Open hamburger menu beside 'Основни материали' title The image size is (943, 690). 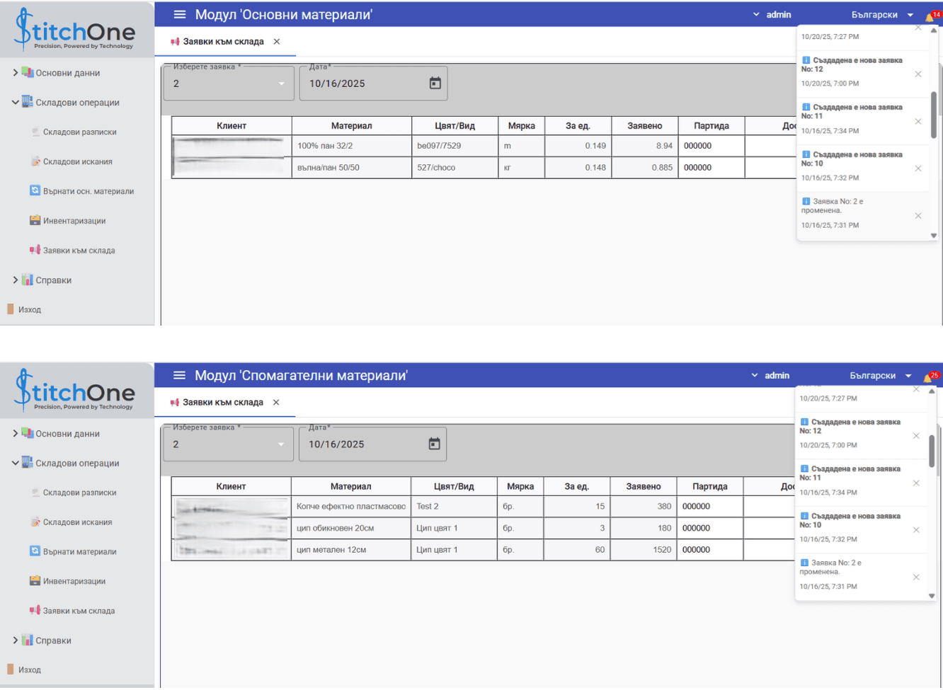[x=180, y=15]
